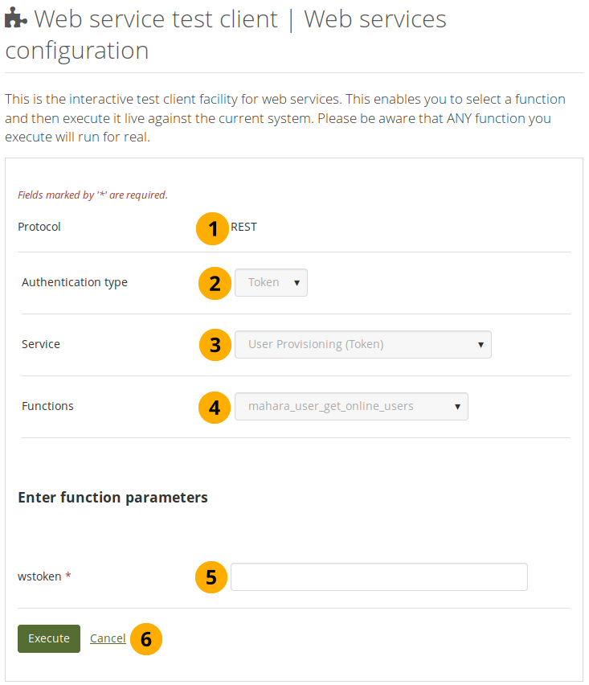Click the orange number 5 badge
This screenshot has width=589, height=685.
click(211, 577)
